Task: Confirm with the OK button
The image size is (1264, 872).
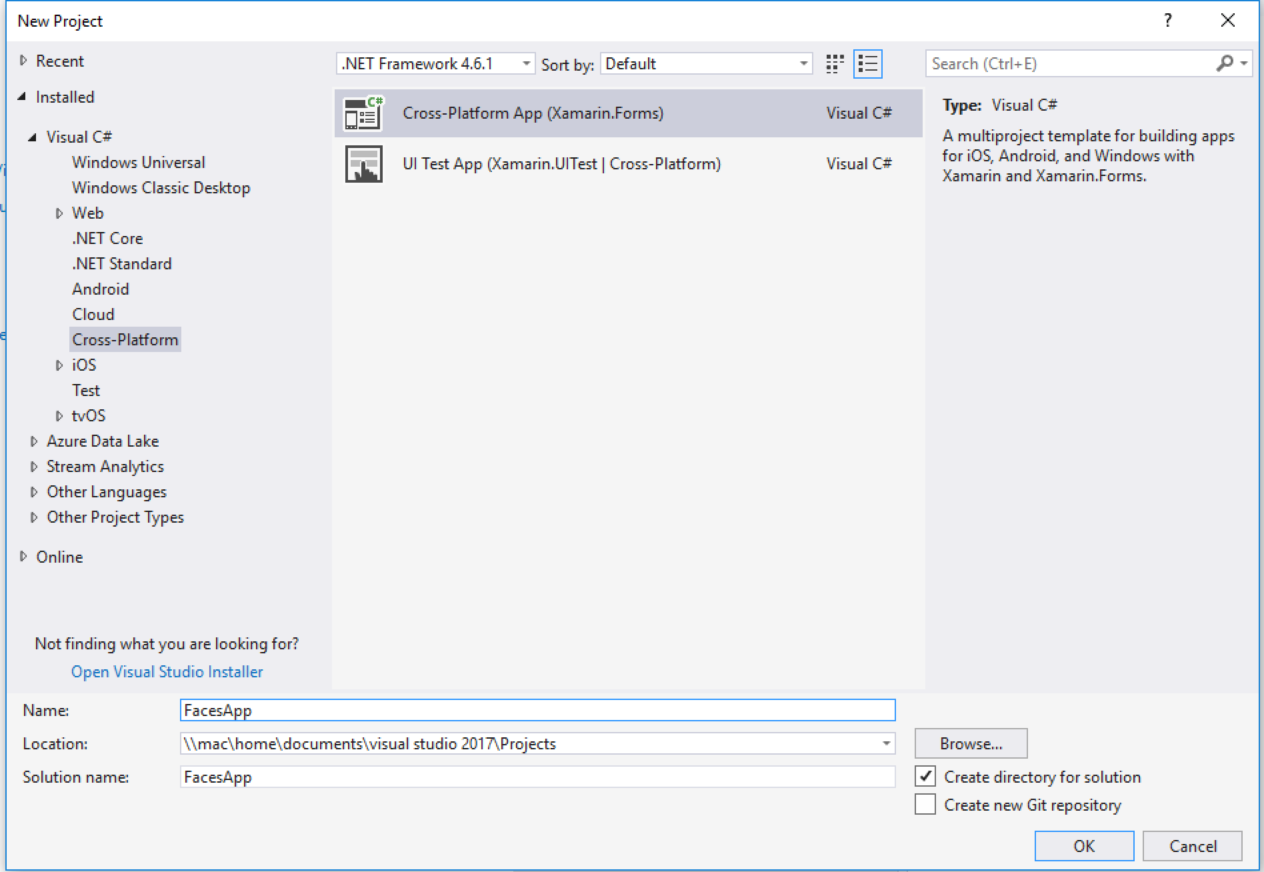Action: [1084, 846]
